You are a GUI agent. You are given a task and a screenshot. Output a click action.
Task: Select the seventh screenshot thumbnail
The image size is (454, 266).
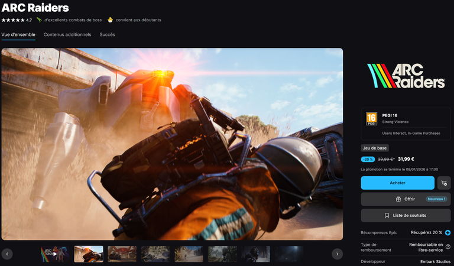coord(255,254)
